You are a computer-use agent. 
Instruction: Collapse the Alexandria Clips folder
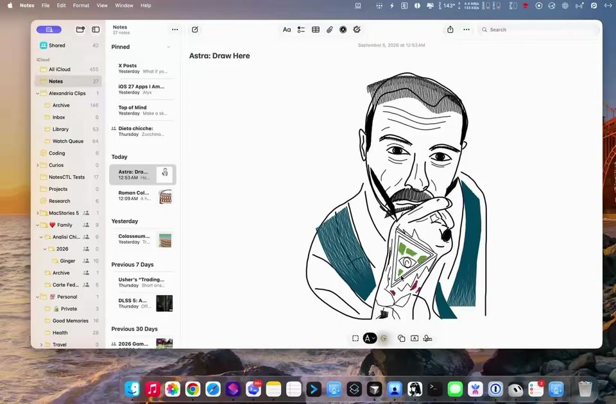38,94
